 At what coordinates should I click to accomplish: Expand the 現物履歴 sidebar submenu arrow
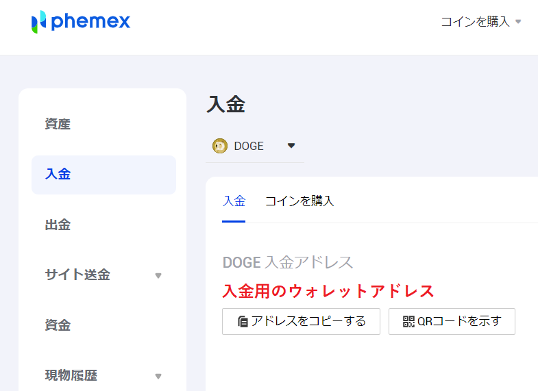click(158, 376)
